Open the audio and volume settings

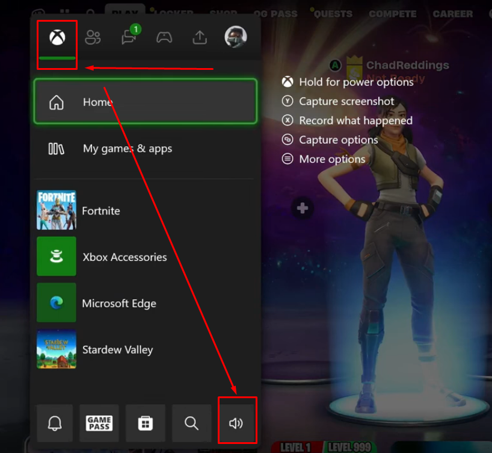[236, 423]
